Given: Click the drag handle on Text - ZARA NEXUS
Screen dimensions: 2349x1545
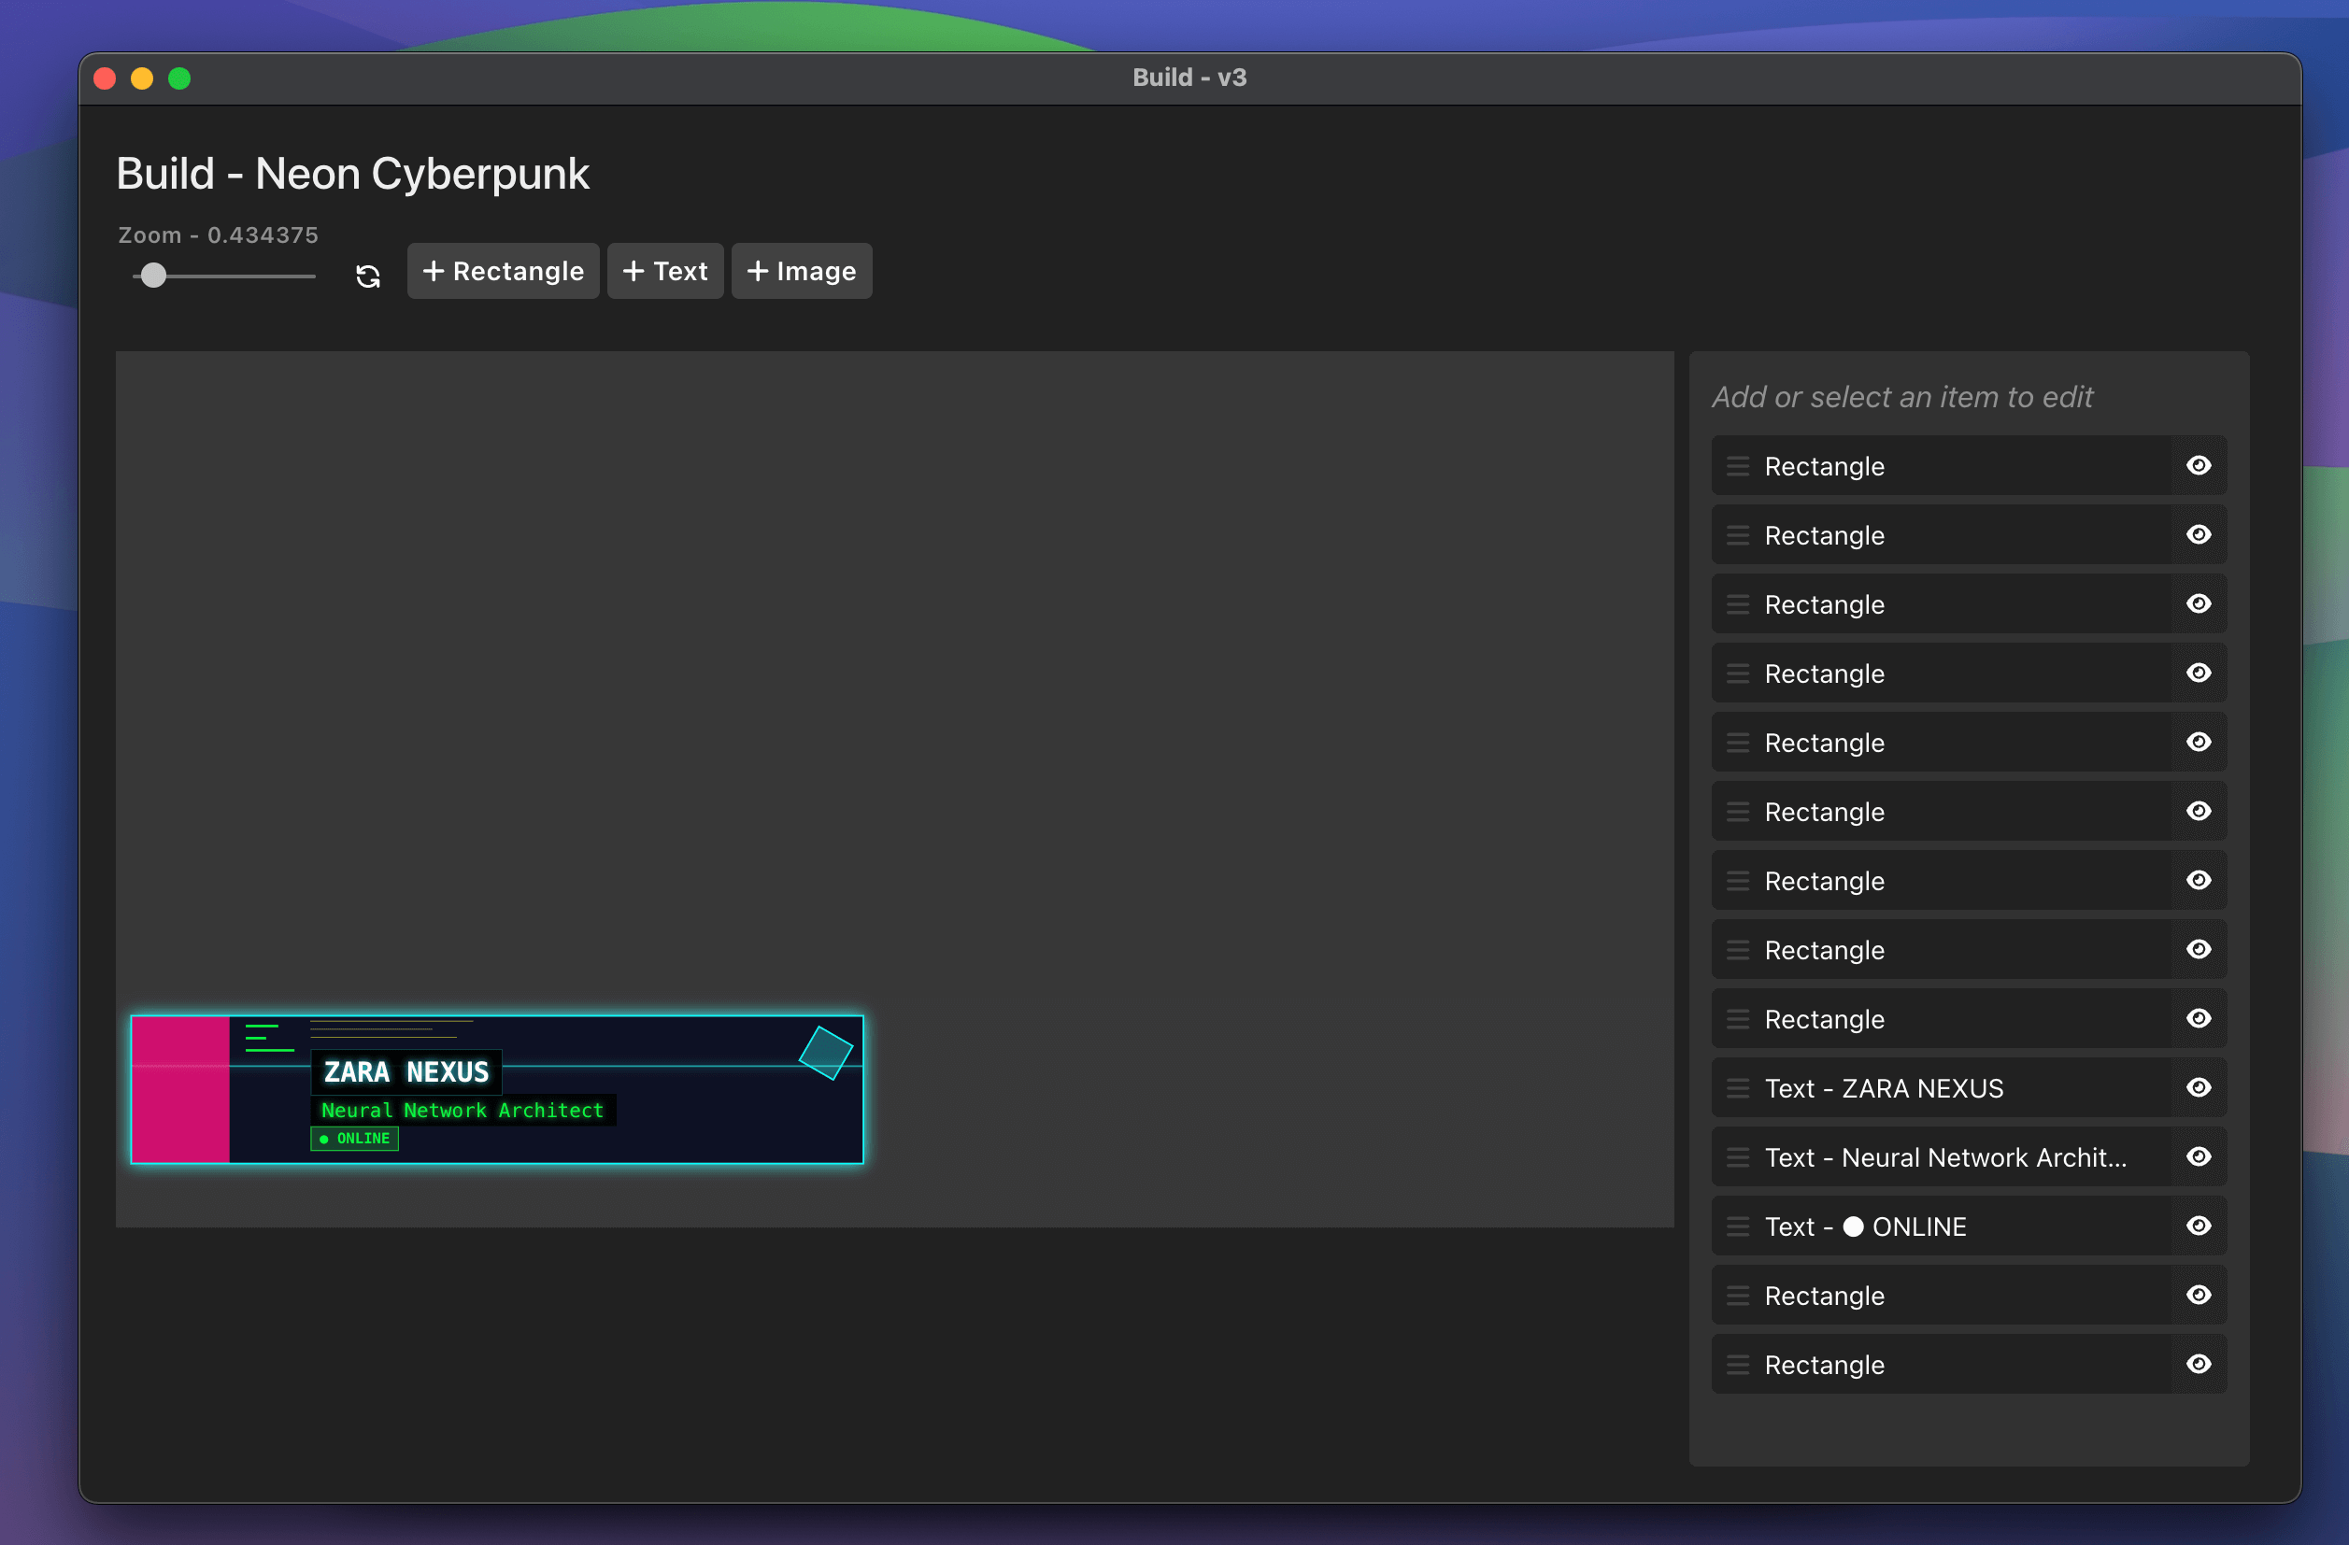Looking at the screenshot, I should point(1738,1088).
